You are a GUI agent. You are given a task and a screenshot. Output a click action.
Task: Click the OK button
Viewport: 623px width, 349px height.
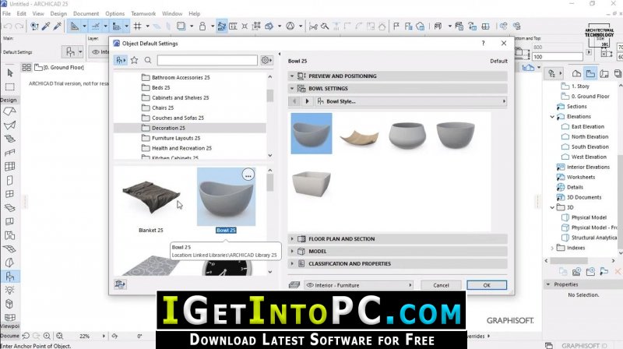pos(487,285)
